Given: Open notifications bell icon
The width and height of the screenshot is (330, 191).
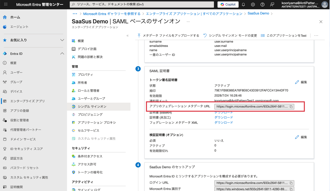Looking at the screenshot, I should click(243, 5).
